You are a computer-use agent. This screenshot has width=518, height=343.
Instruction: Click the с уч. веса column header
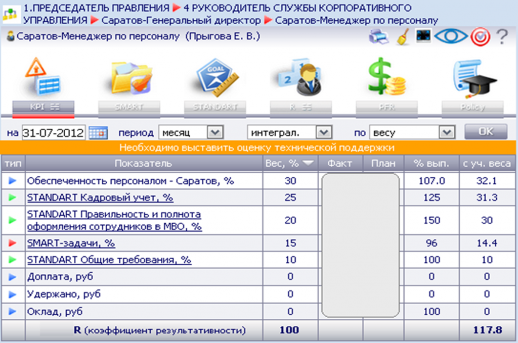487,163
